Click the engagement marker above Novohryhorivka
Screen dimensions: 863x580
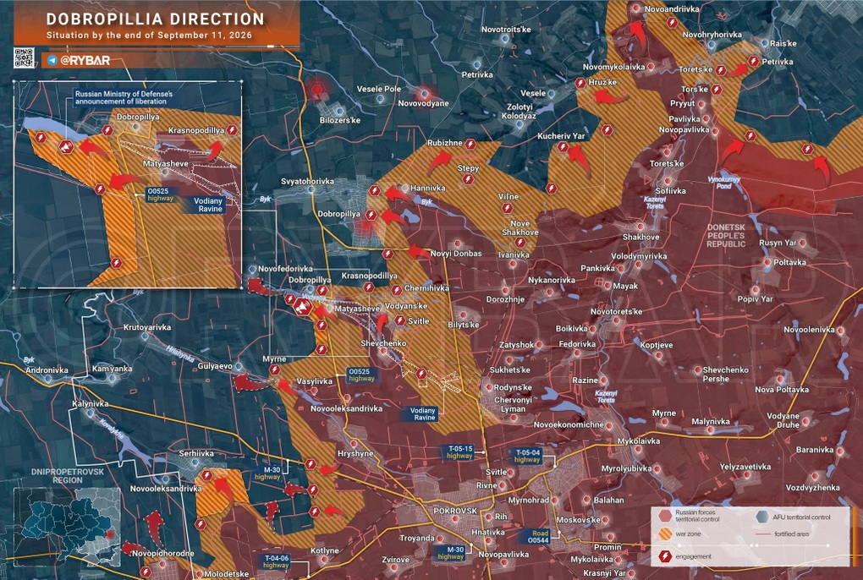pyautogui.click(x=672, y=23)
